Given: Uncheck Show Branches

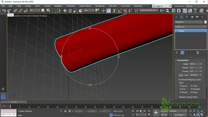Looking at the screenshot, I should [191, 89].
